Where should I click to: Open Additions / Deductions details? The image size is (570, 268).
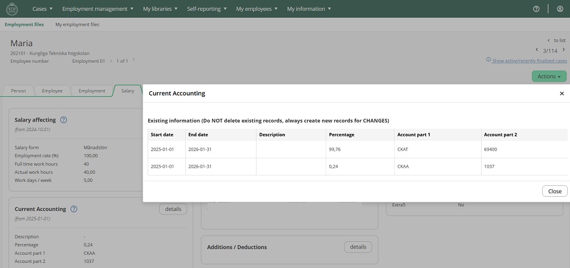[357, 247]
